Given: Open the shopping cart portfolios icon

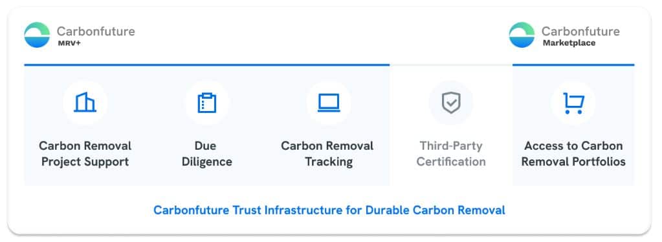Looking at the screenshot, I should (573, 103).
